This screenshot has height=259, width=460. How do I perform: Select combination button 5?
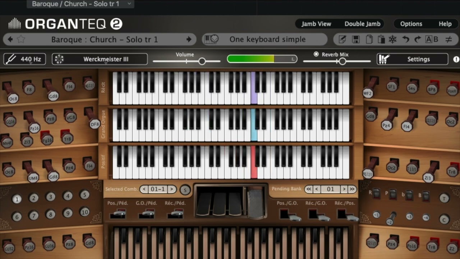tap(84, 195)
